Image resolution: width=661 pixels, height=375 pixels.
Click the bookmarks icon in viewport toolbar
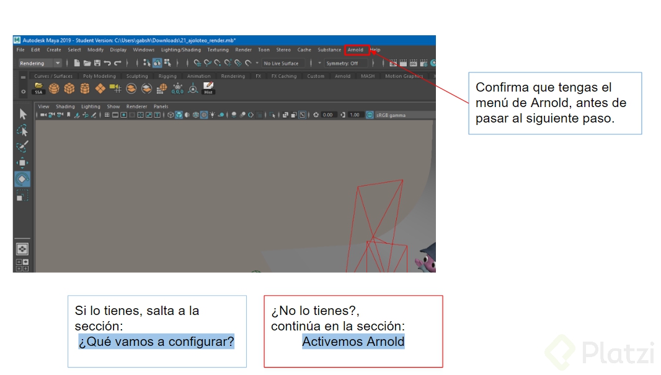point(68,115)
